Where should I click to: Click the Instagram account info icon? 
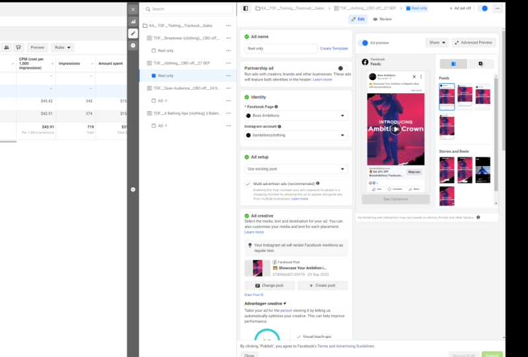[x=279, y=126]
